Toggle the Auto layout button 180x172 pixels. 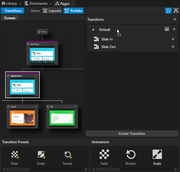(x=168, y=11)
